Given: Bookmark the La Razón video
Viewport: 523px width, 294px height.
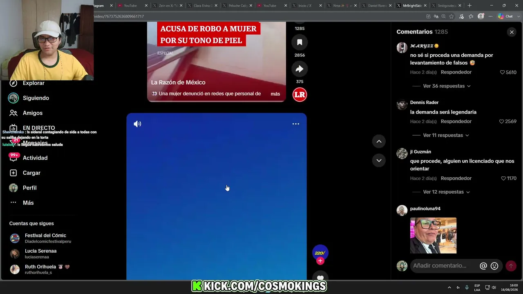Looking at the screenshot, I should coord(299,42).
